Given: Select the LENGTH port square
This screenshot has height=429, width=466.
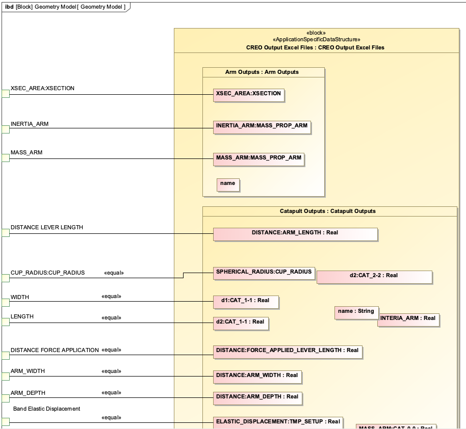Looking at the screenshot, I should coord(6,323).
